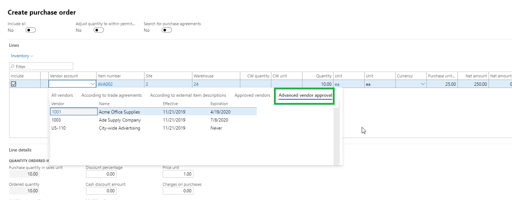Screen dimensions: 512x200
Task: Click Purchase quantity in sales unit value
Action: pos(25,174)
